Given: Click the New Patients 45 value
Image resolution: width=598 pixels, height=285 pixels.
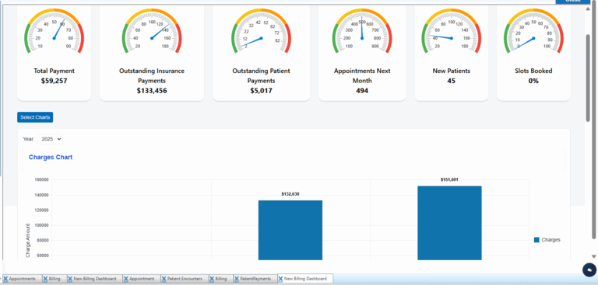Looking at the screenshot, I should pos(451,81).
